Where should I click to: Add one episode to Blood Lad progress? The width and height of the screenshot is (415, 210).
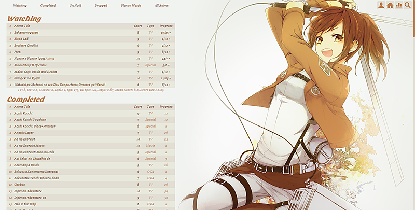point(170,39)
